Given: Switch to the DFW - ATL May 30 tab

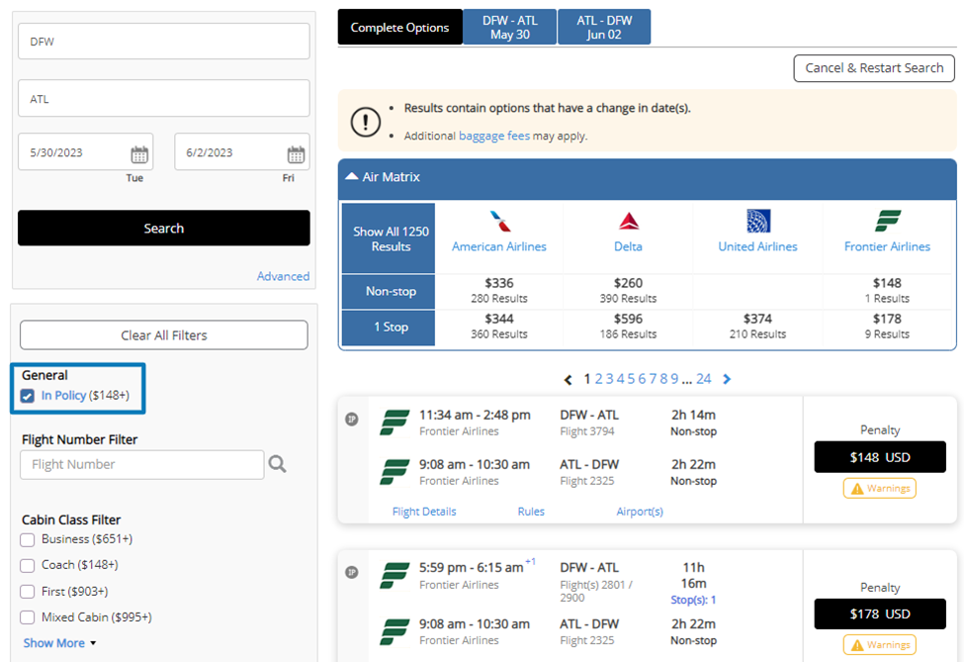Looking at the screenshot, I should (510, 27).
